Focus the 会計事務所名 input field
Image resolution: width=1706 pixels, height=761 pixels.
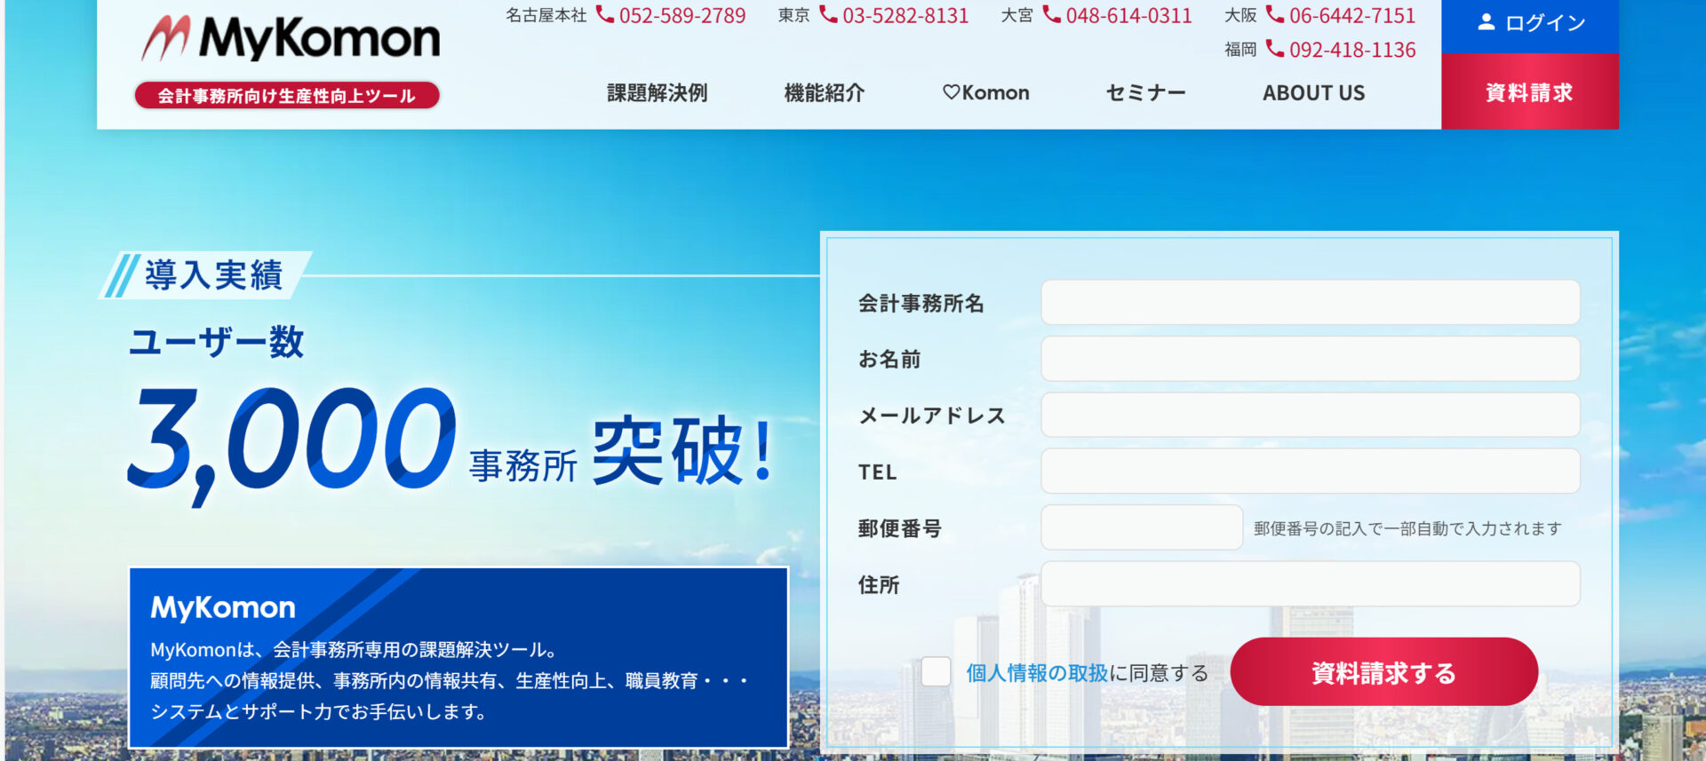[1310, 303]
